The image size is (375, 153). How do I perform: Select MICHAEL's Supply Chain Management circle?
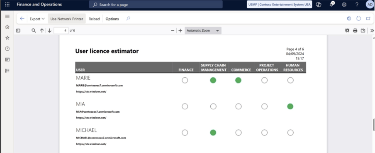click(x=213, y=132)
